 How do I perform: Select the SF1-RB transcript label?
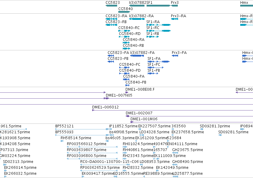pos(153,34)
